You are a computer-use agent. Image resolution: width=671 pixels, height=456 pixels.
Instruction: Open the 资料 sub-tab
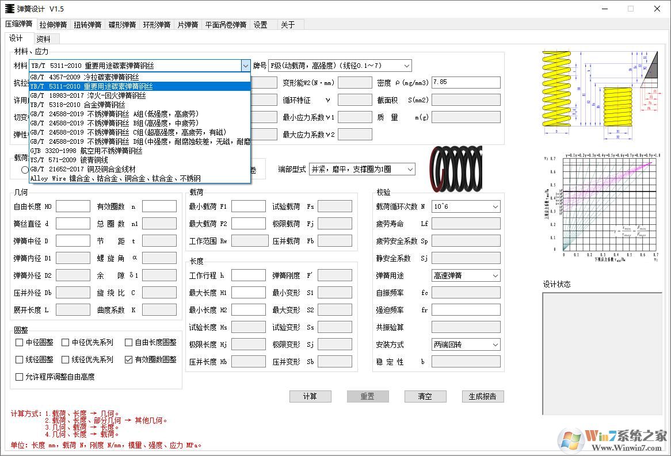pos(43,39)
